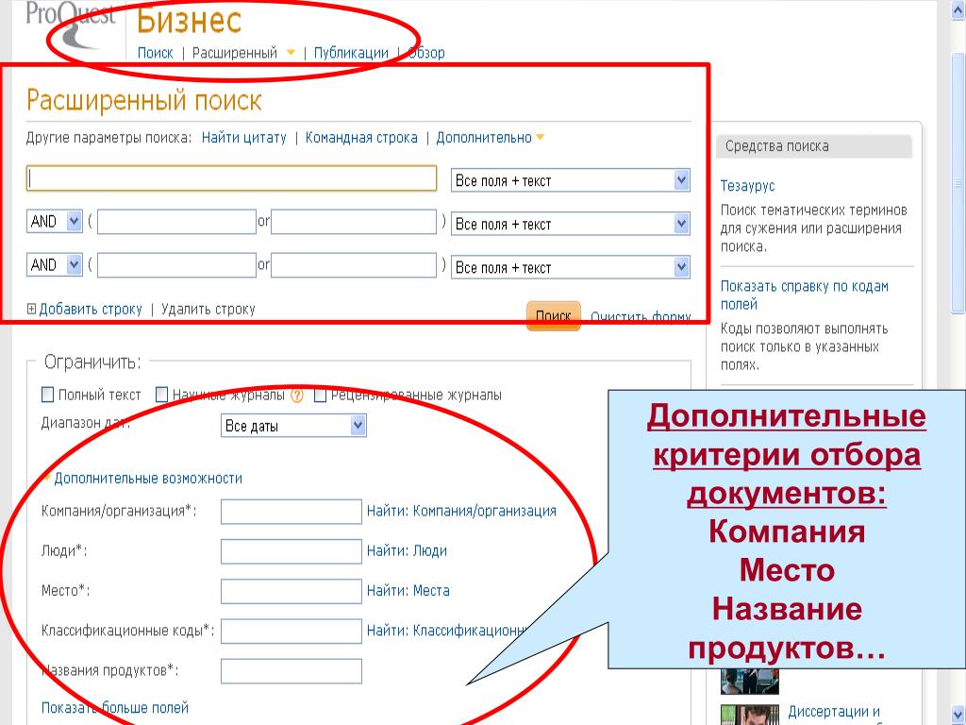Click first input of third search row
Image resolution: width=966 pixels, height=725 pixels.
tap(176, 265)
